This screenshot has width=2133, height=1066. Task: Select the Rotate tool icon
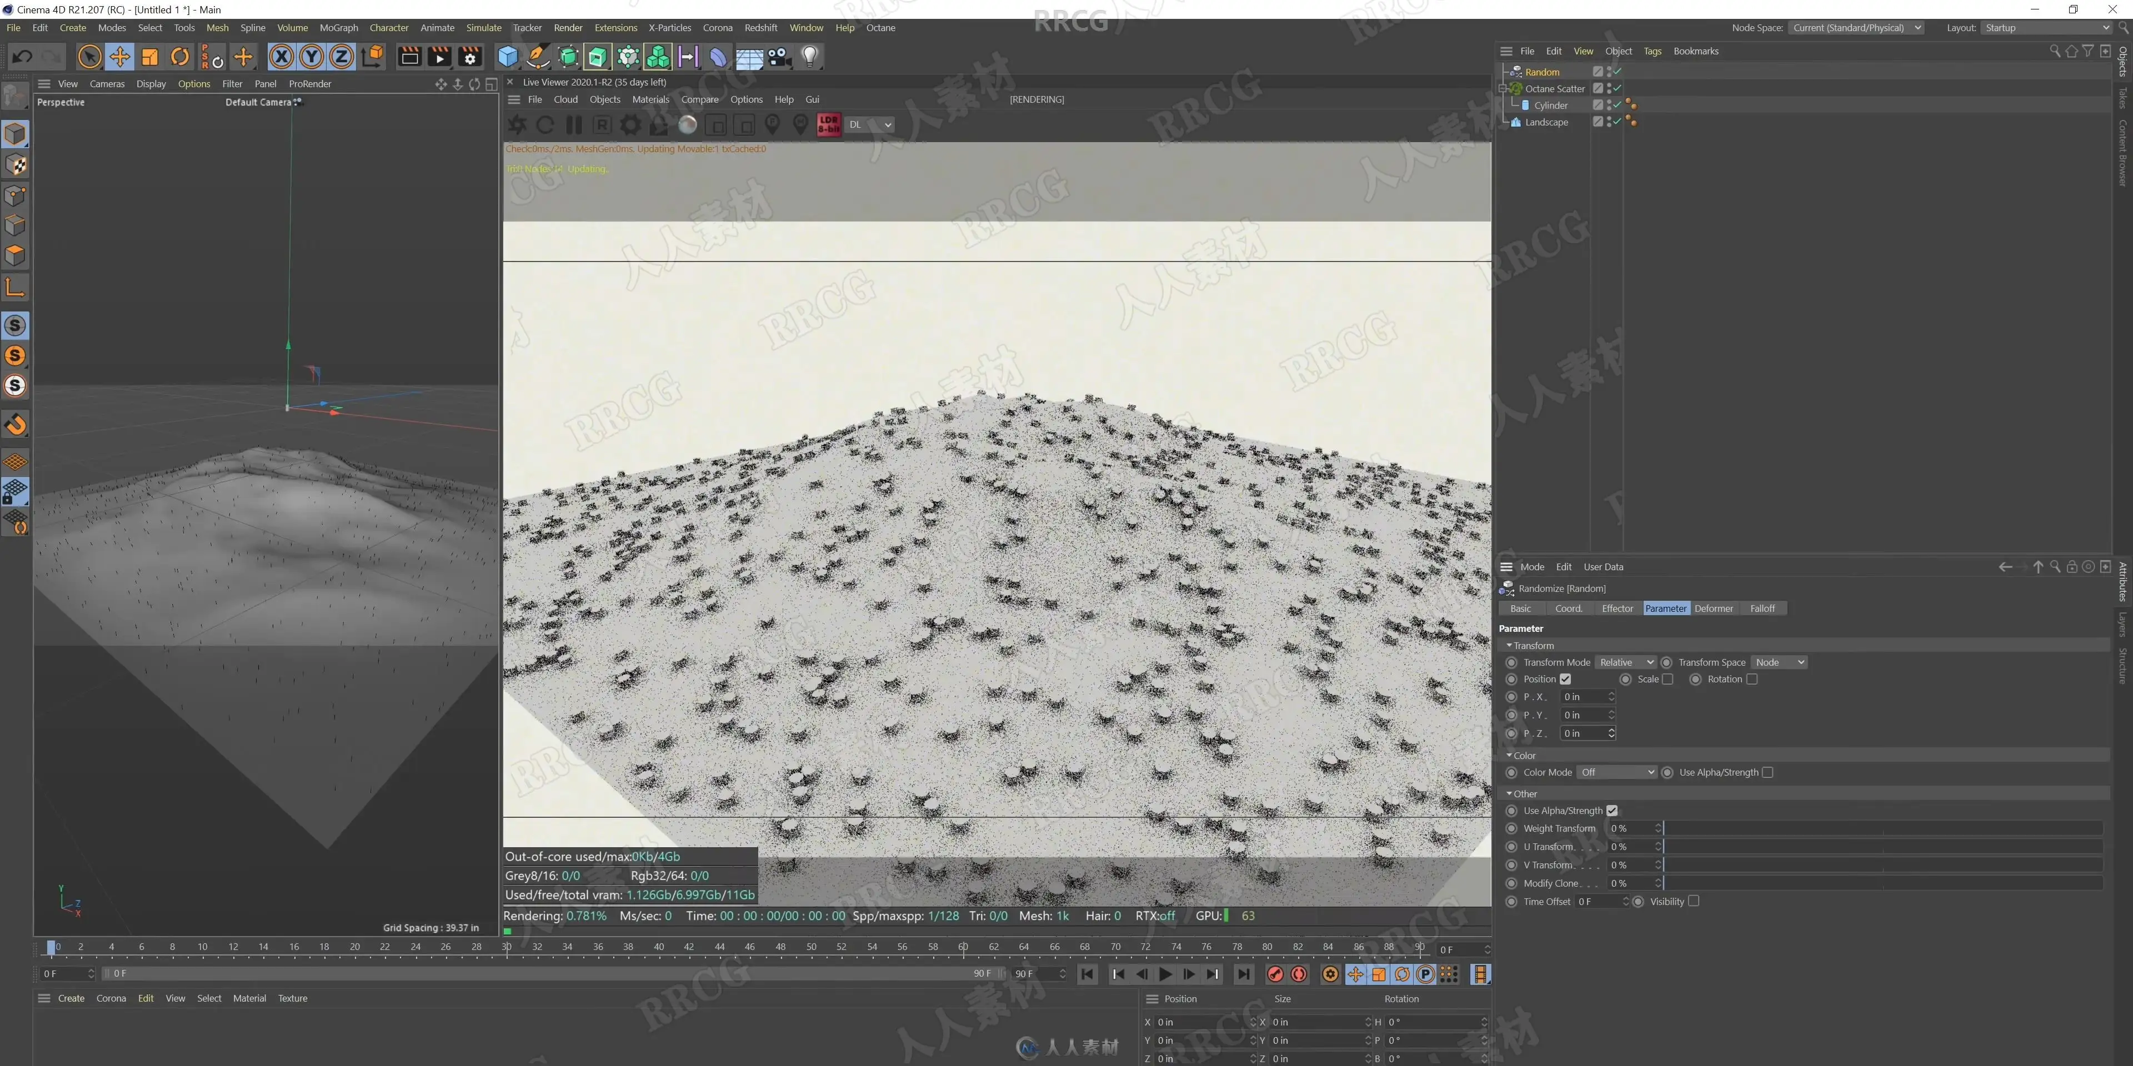click(179, 56)
